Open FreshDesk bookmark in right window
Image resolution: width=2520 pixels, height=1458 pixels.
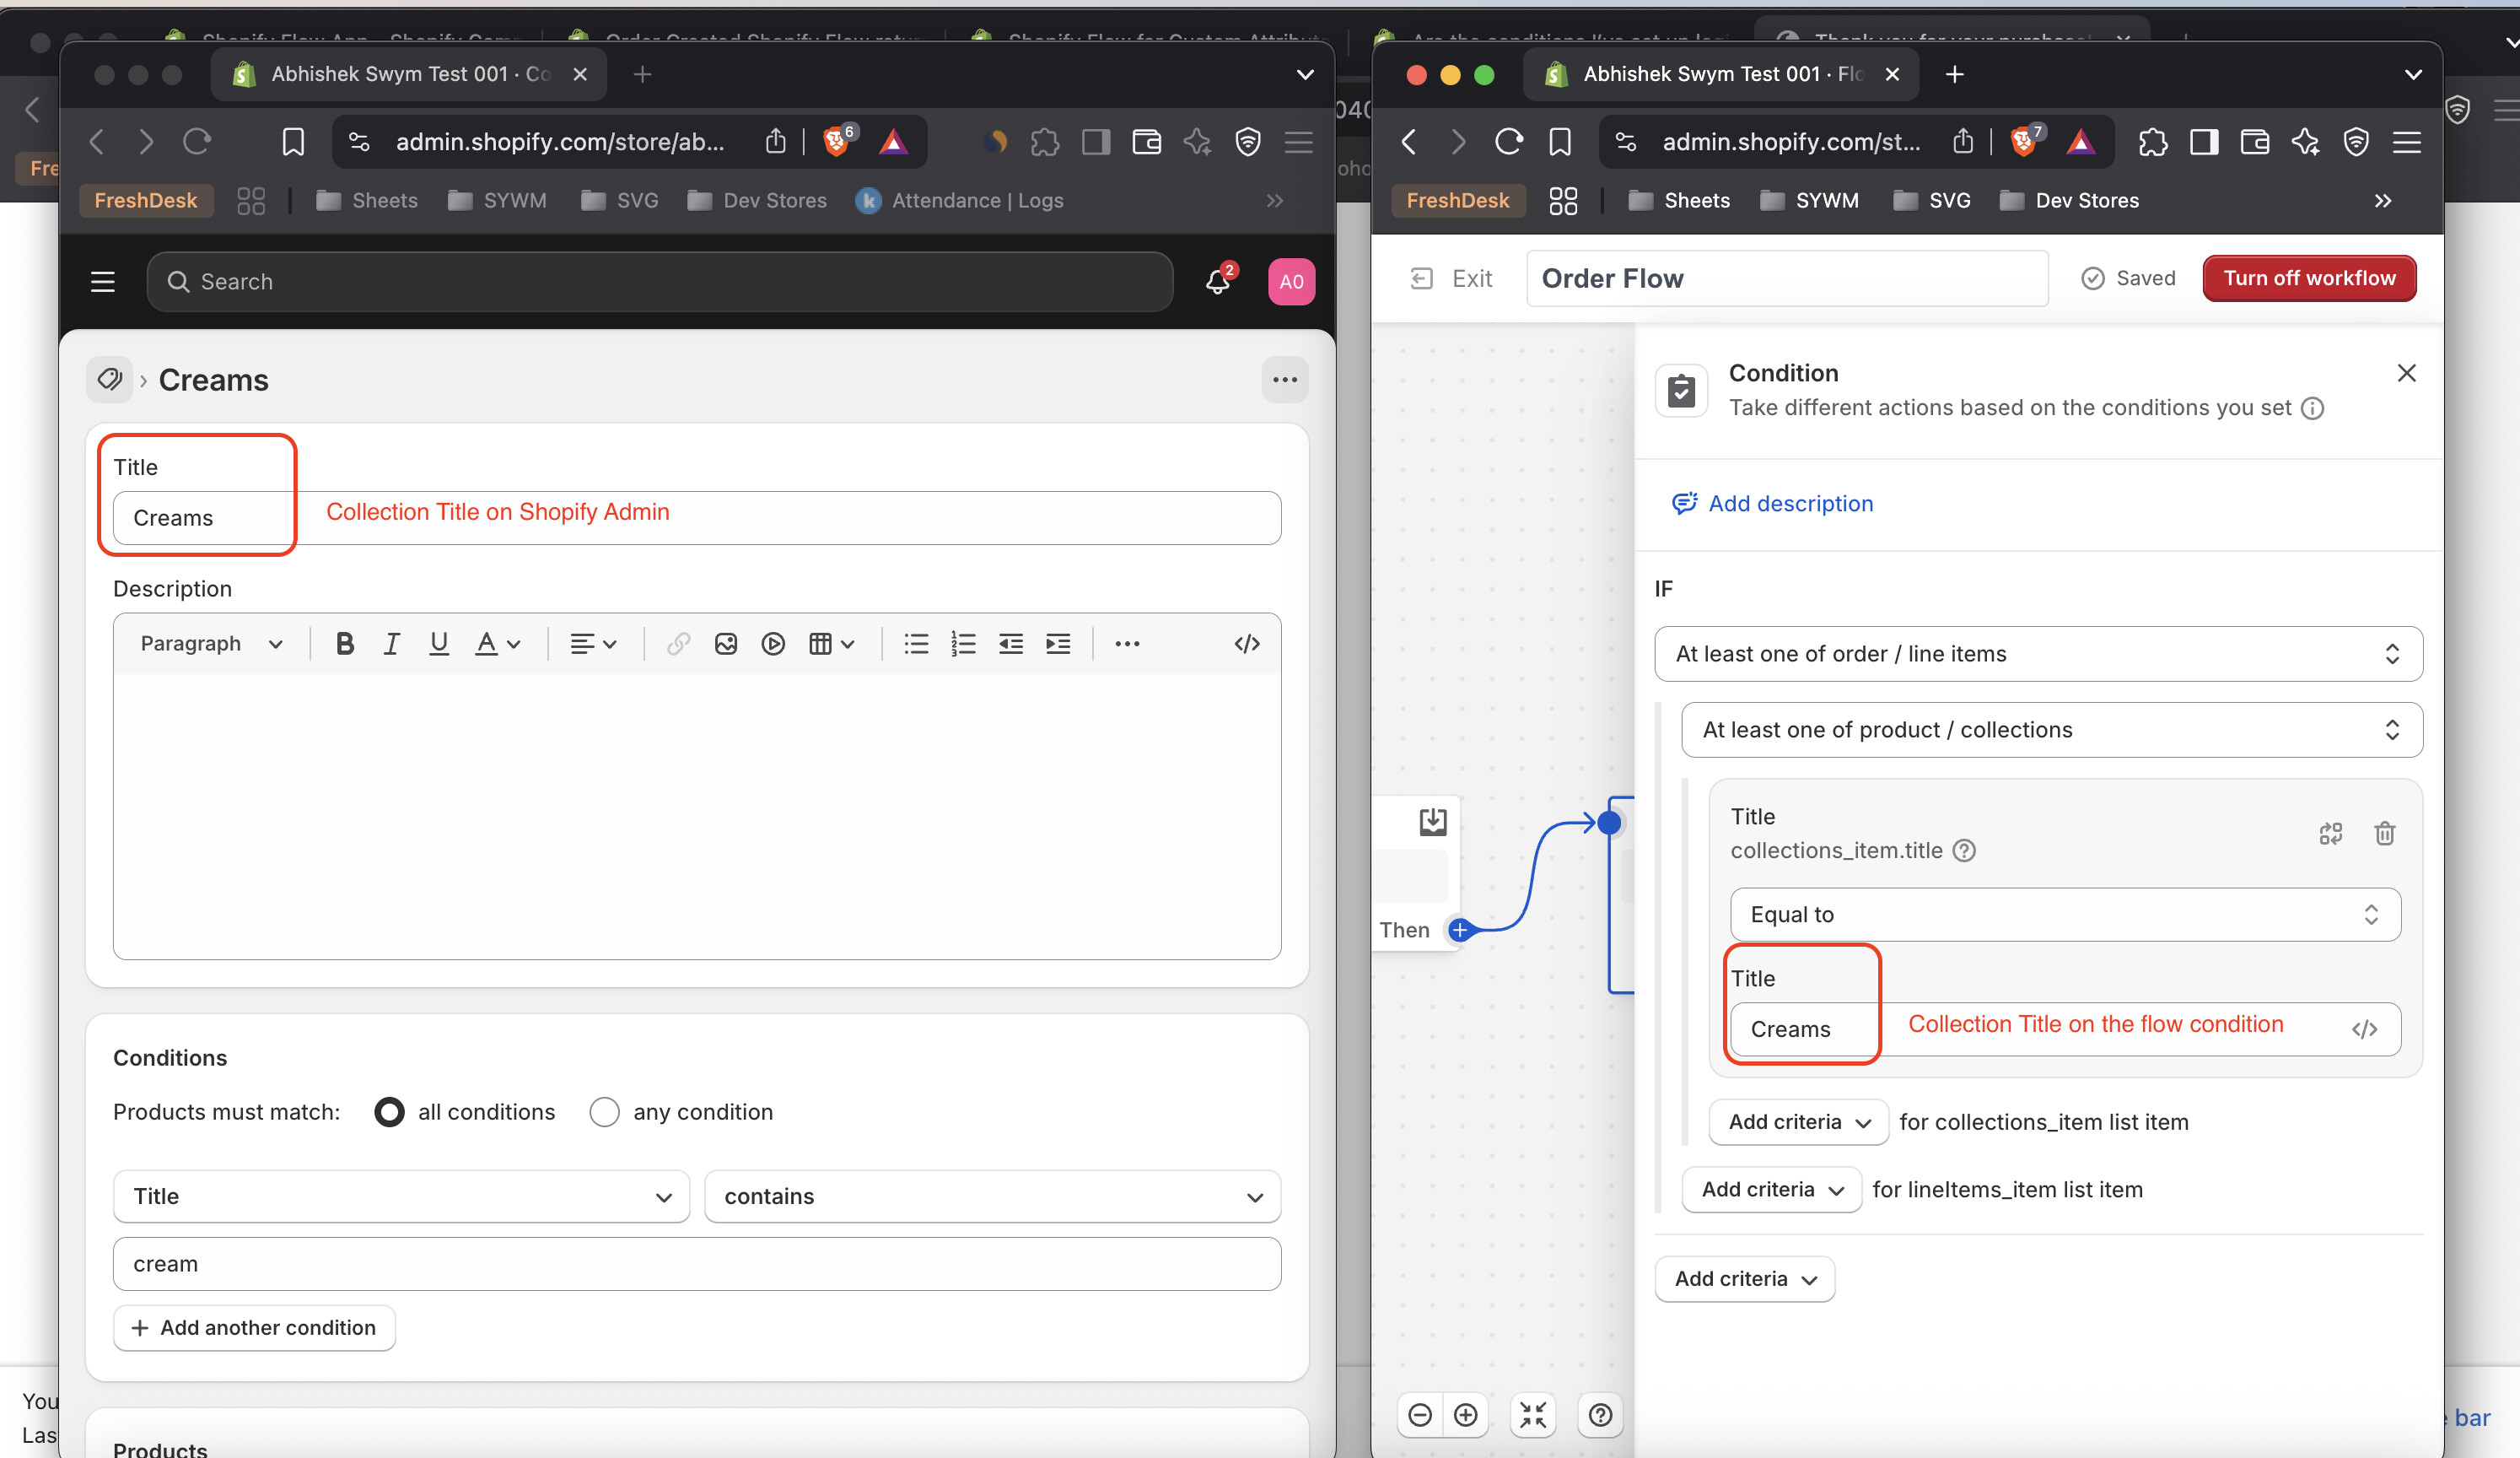click(1458, 200)
